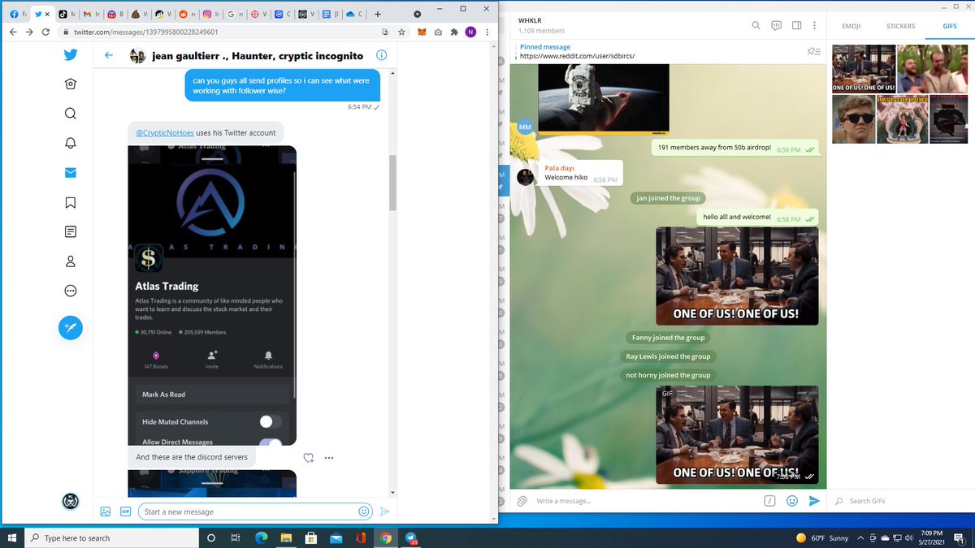Select laughing men GIF thumbnail top right
The width and height of the screenshot is (975, 548).
click(934, 68)
